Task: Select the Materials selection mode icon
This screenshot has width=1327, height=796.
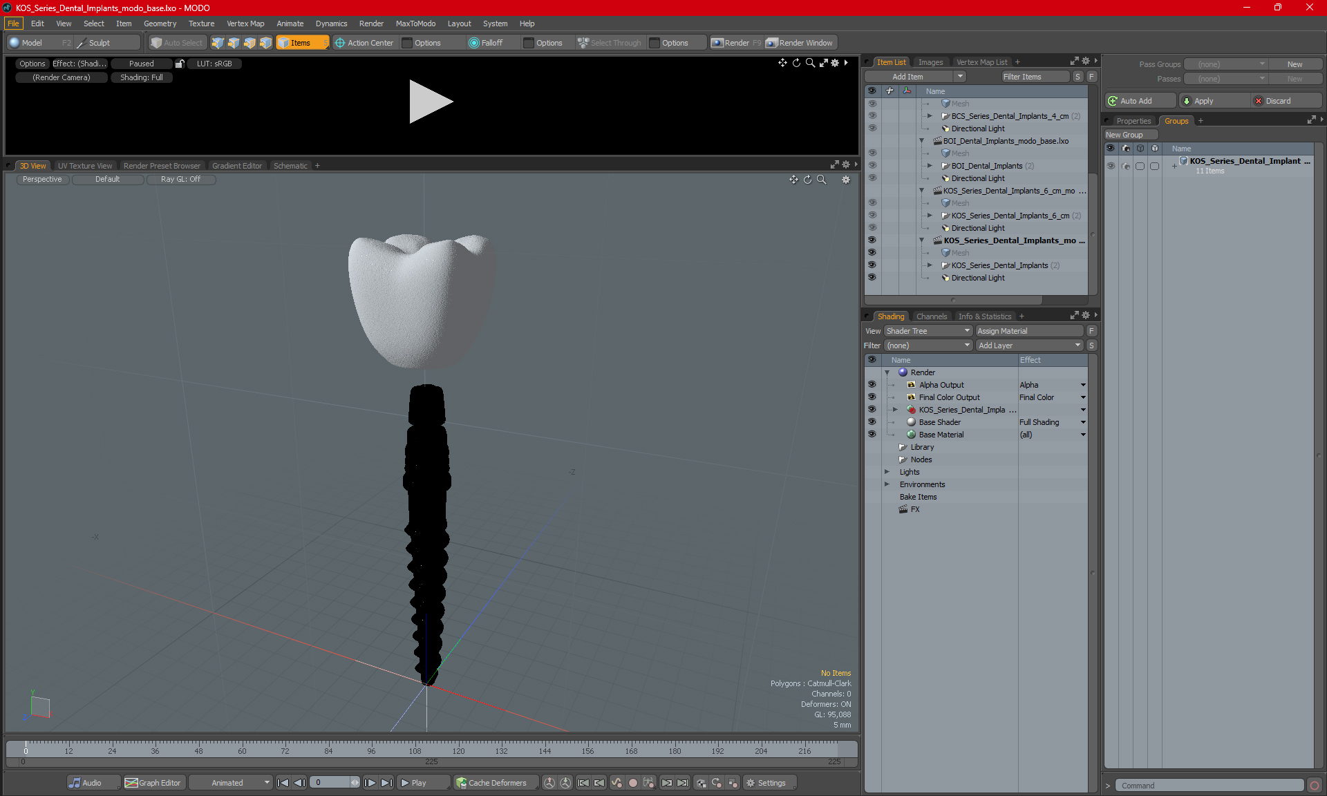Action: pyautogui.click(x=265, y=43)
